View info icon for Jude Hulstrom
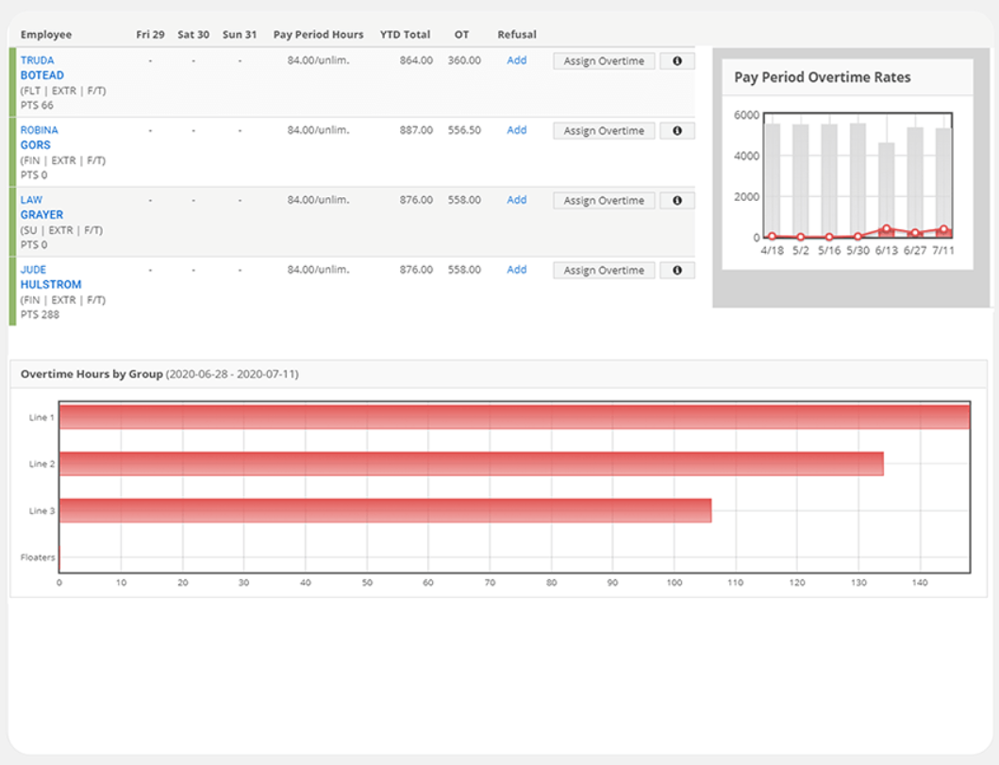This screenshot has width=999, height=765. (x=677, y=270)
